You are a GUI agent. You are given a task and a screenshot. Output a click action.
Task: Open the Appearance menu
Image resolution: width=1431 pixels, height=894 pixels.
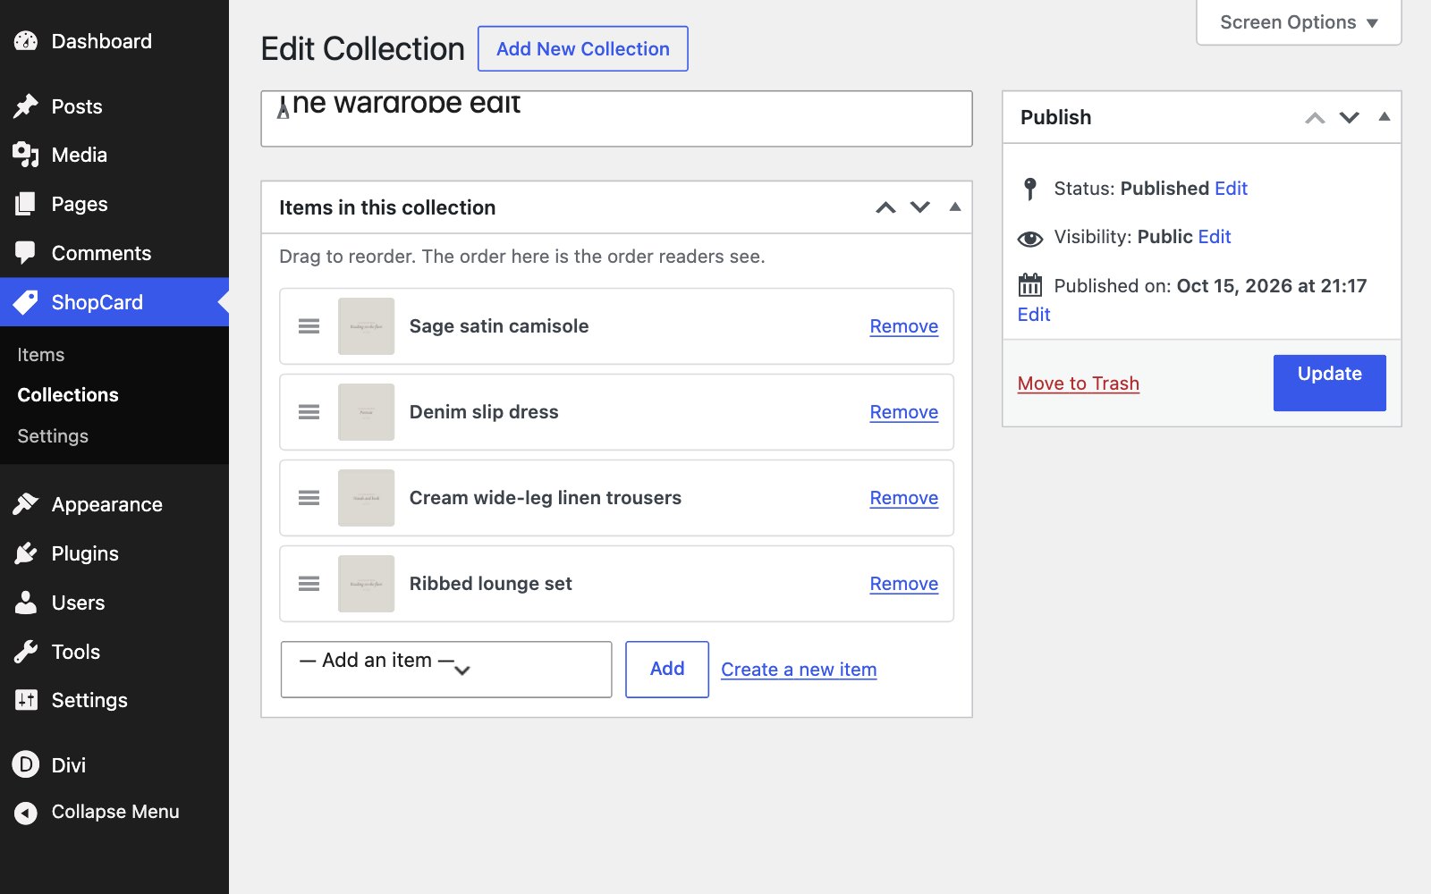(x=114, y=504)
